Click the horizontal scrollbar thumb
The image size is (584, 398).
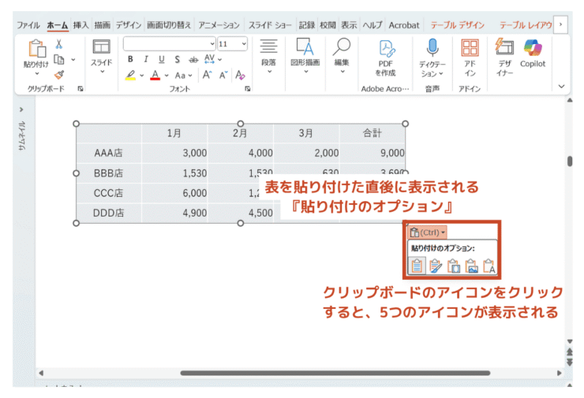click(x=335, y=373)
